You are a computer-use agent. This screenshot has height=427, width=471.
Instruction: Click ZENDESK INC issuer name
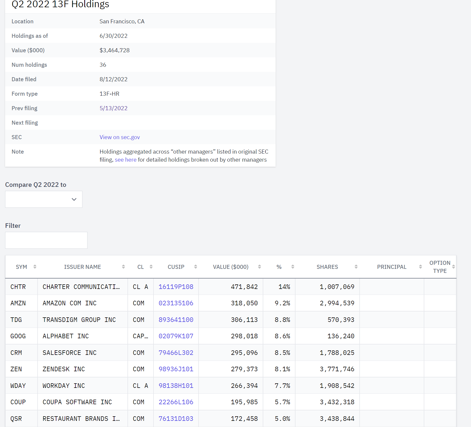click(x=64, y=369)
